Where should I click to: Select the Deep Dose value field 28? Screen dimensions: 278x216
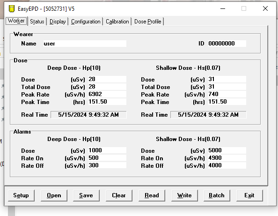pyautogui.click(x=107, y=79)
